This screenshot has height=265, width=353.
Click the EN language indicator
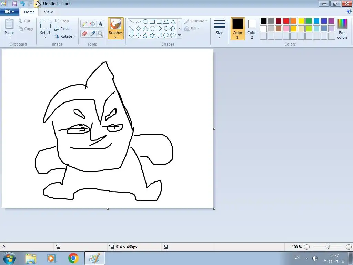coord(297,257)
